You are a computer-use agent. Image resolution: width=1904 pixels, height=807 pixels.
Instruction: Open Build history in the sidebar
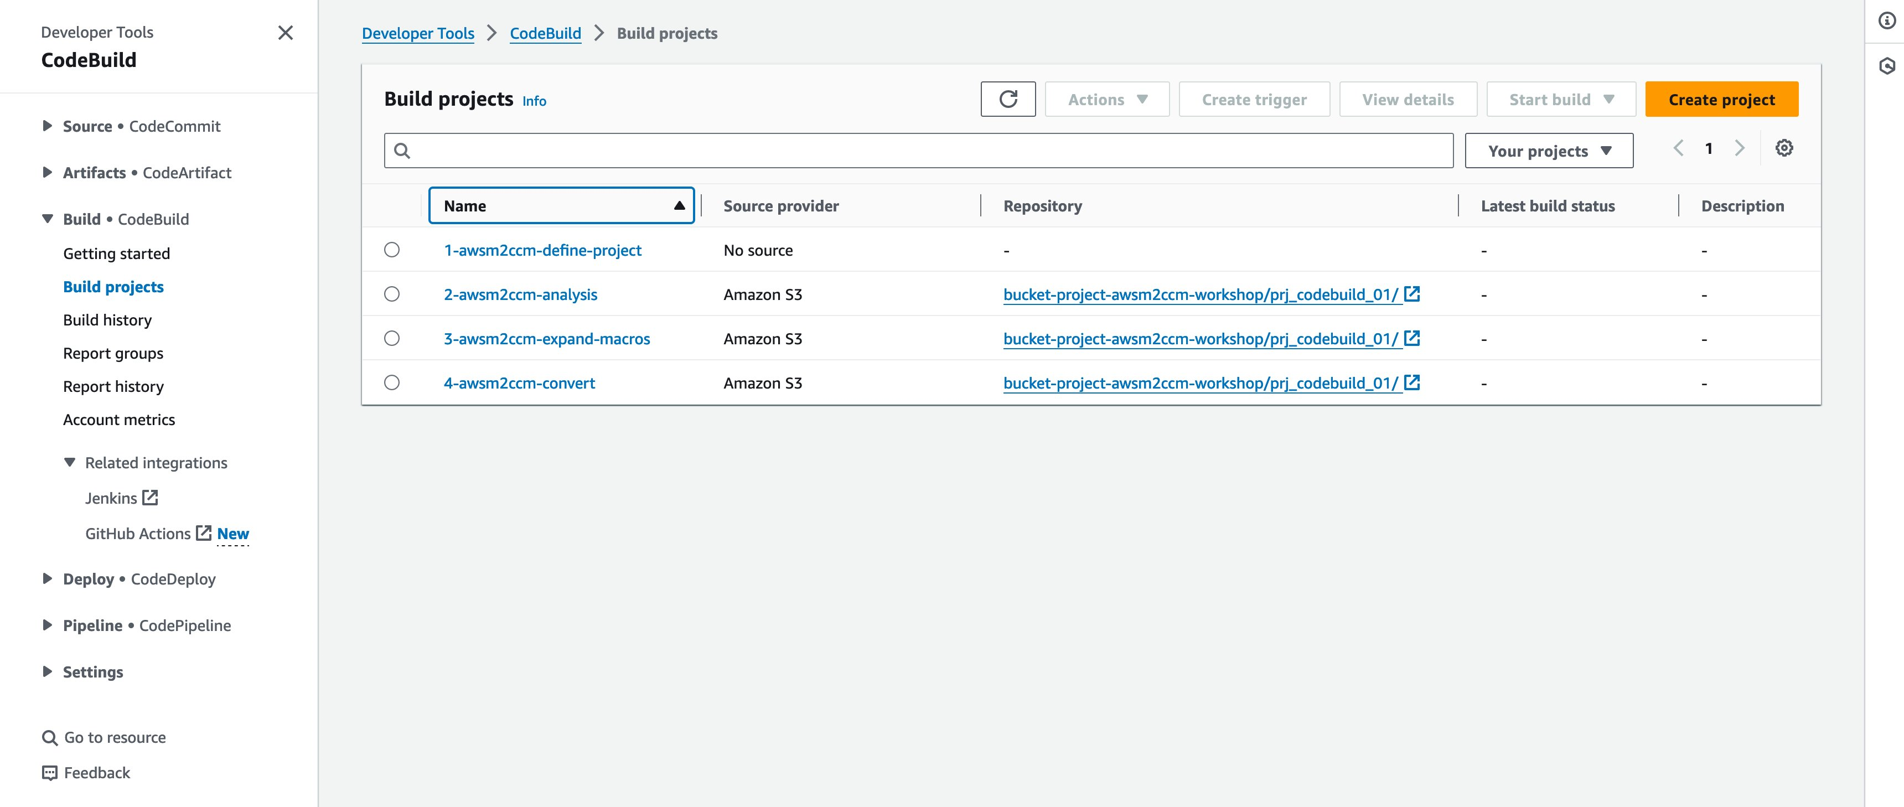tap(107, 320)
